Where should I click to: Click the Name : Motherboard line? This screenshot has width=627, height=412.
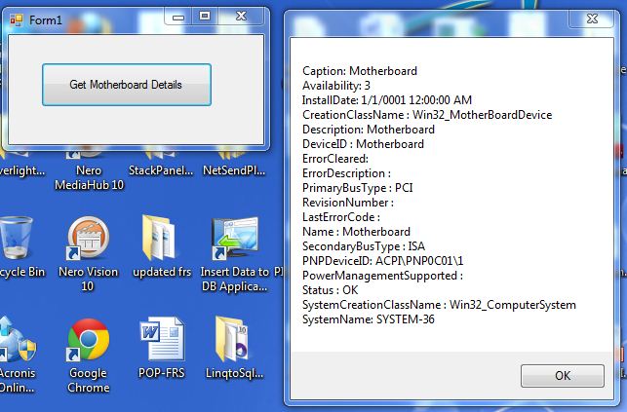point(356,232)
